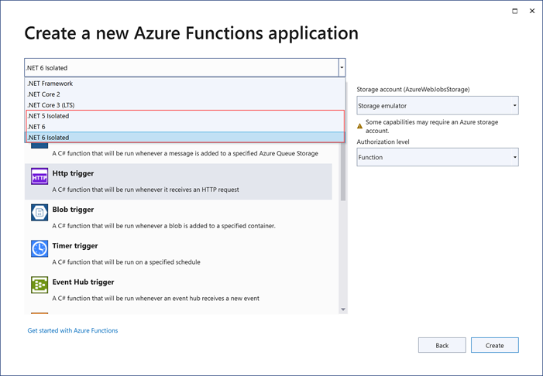Viewport: 543px width, 376px height.
Task: Open Get started with Azure Functions link
Action: [73, 330]
